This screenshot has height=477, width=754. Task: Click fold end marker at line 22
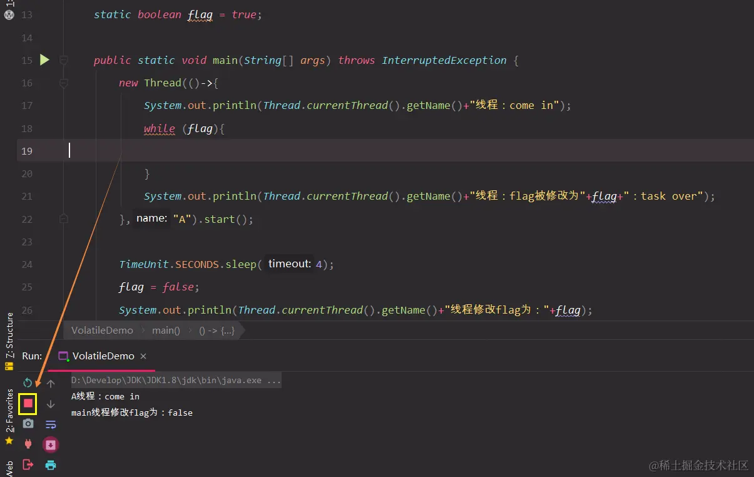63,219
